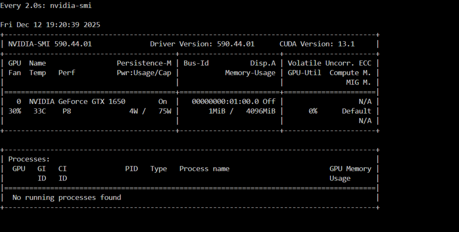The image size is (459, 232).
Task: Click the performance state 'P8'
Action: (x=67, y=111)
